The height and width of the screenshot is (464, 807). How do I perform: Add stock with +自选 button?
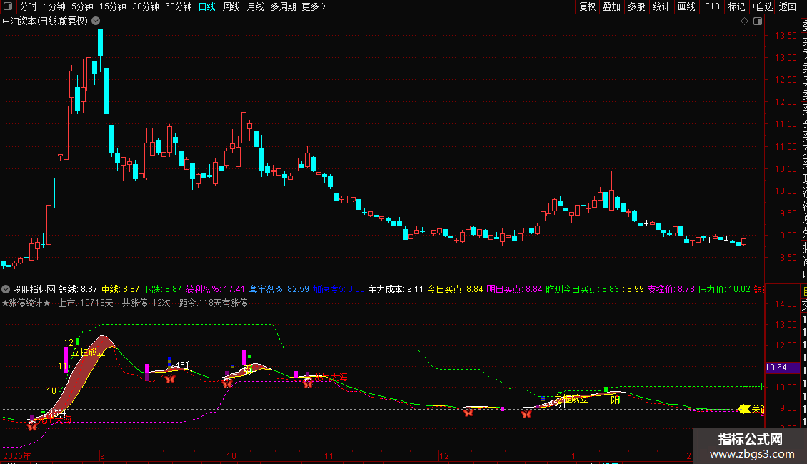[x=762, y=6]
